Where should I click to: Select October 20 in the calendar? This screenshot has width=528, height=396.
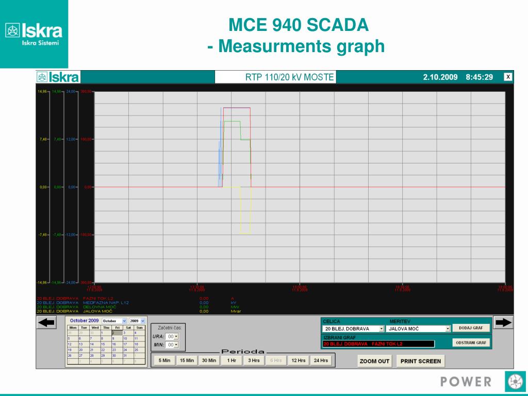click(84, 350)
